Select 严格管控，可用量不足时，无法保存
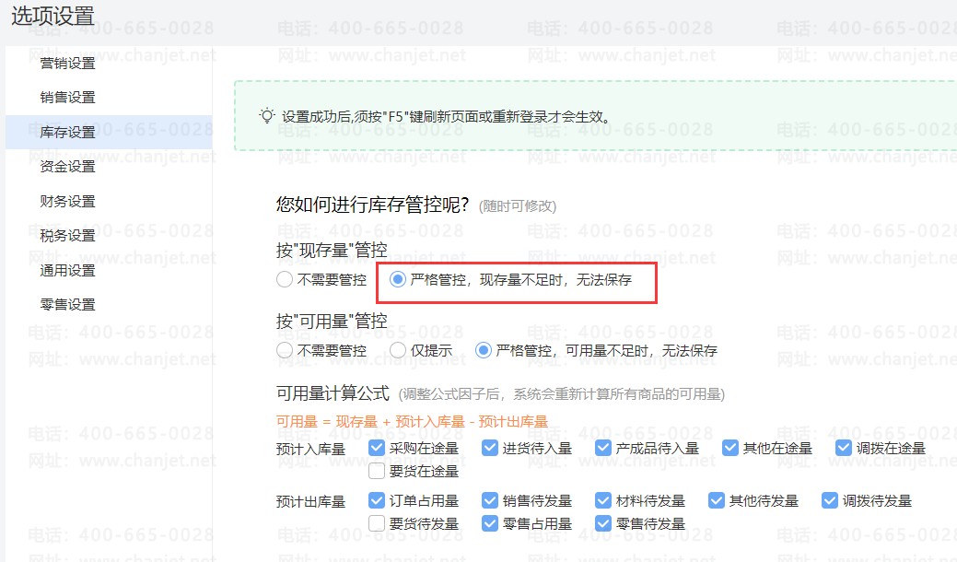The width and height of the screenshot is (957, 562). (484, 350)
